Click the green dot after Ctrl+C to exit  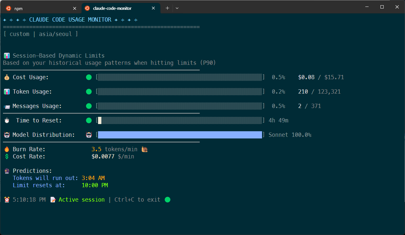point(168,200)
